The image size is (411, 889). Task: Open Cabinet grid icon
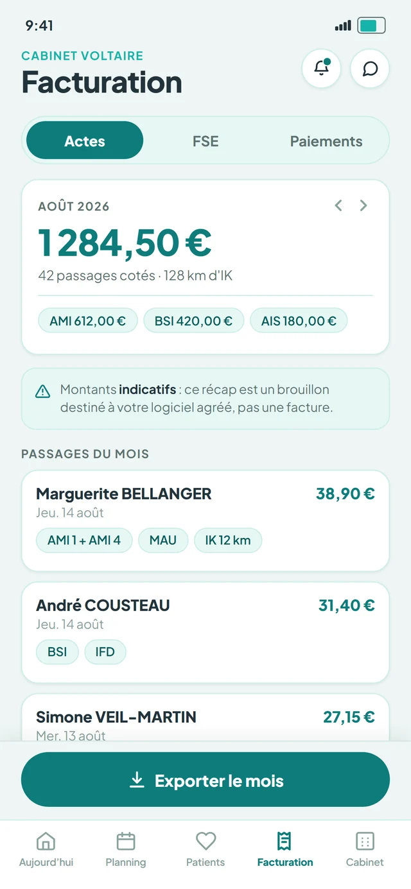coord(365,841)
